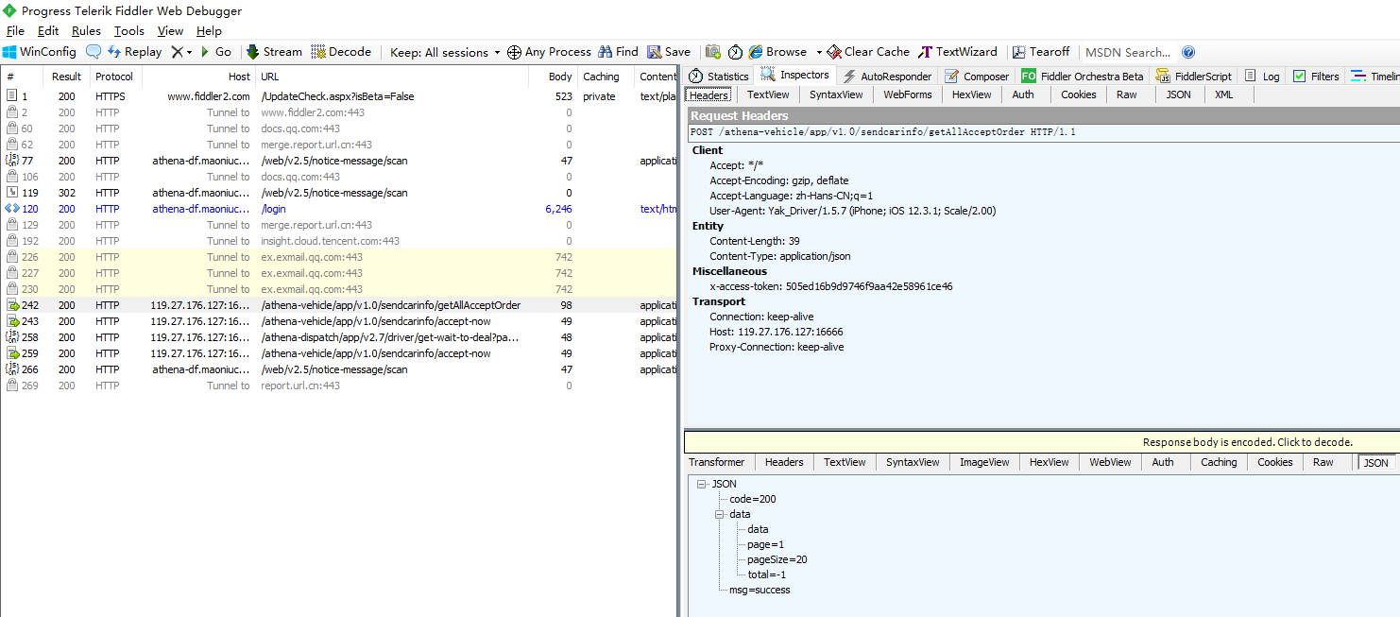Click the blue help question icon

(x=1188, y=52)
